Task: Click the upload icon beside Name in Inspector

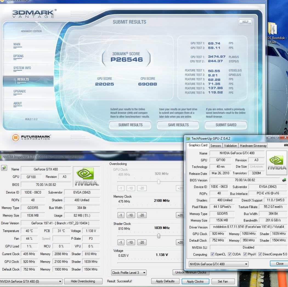Action: point(4,168)
